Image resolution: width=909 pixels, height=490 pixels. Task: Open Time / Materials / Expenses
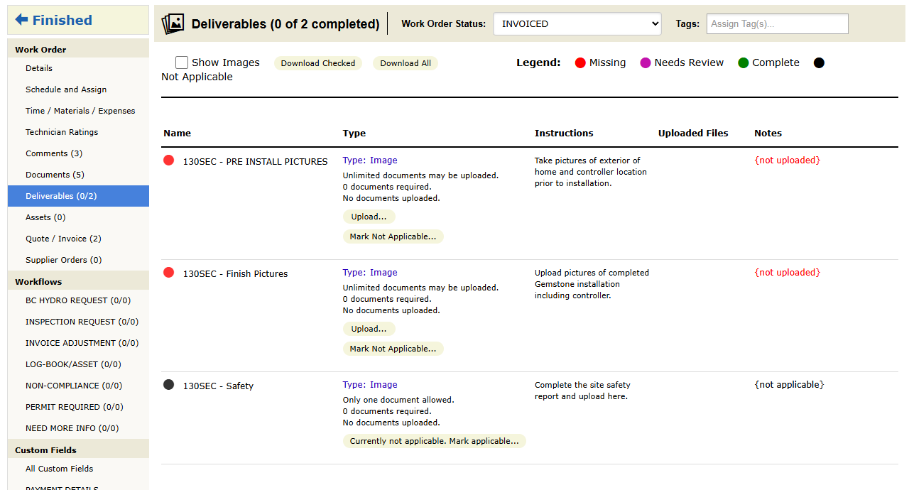click(78, 111)
